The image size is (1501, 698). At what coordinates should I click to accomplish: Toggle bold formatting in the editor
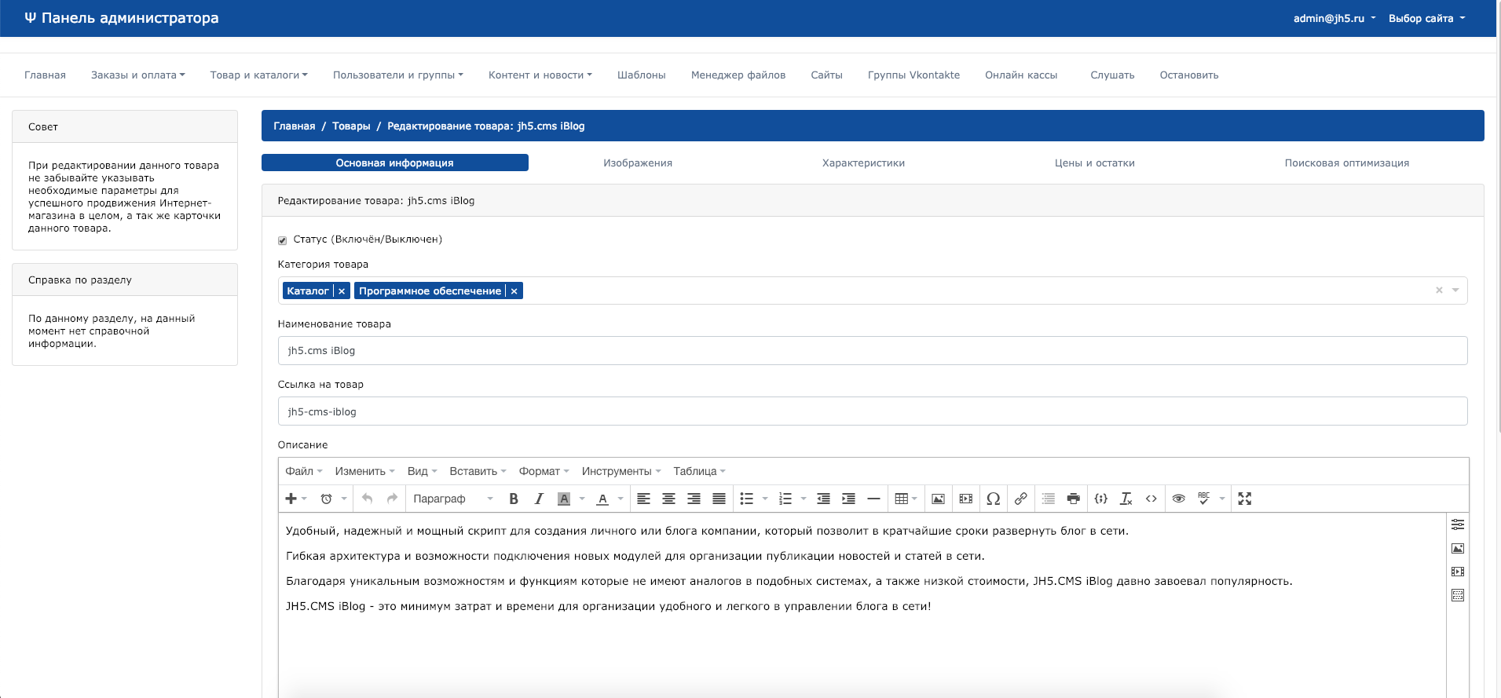pyautogui.click(x=514, y=499)
